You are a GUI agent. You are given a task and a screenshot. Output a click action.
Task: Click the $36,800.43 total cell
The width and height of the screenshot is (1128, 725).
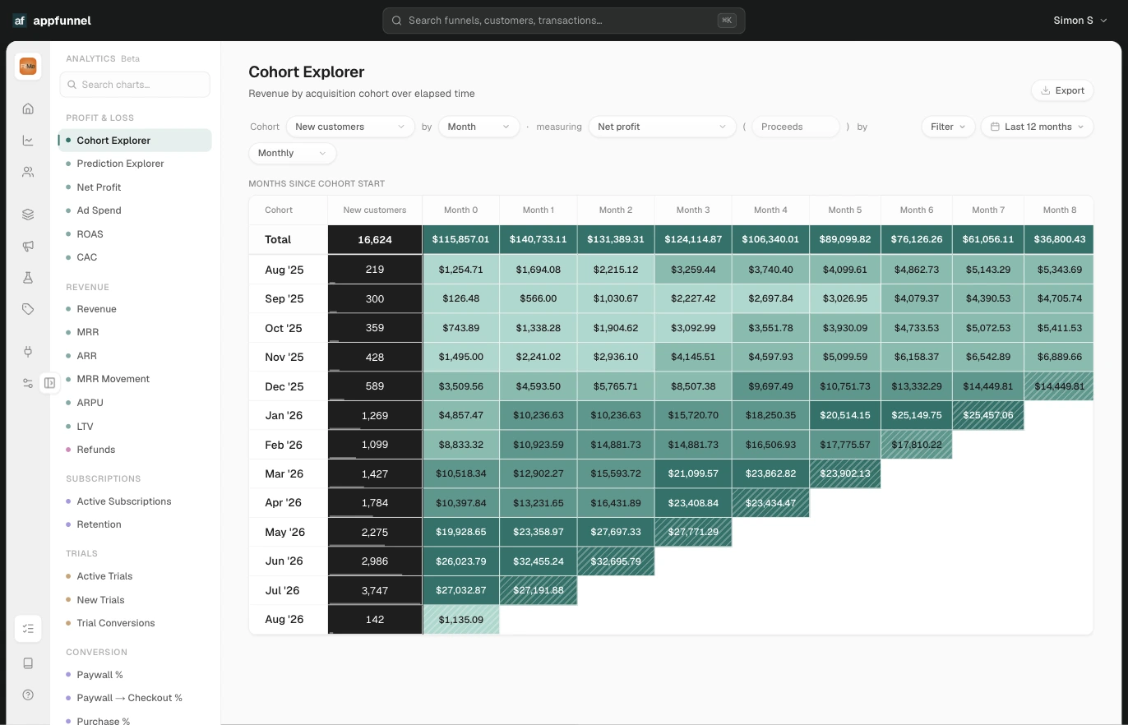1059,240
